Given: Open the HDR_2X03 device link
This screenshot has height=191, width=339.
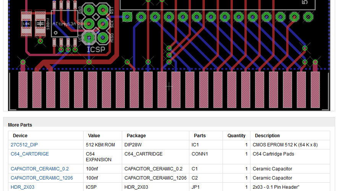Looking at the screenshot, I should click(23, 187).
